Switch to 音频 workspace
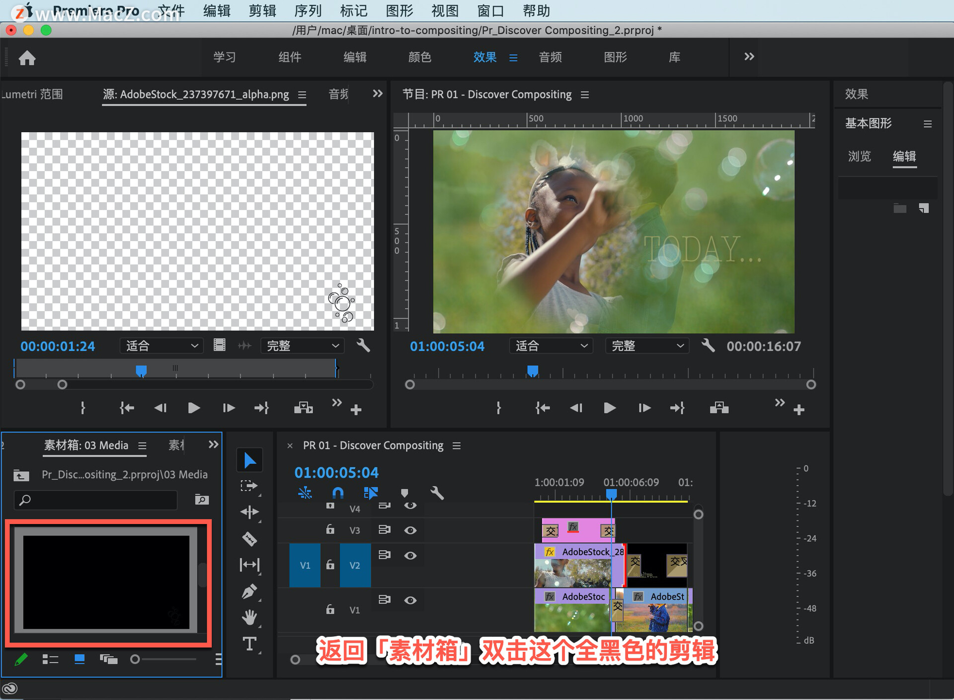 pyautogui.click(x=551, y=57)
